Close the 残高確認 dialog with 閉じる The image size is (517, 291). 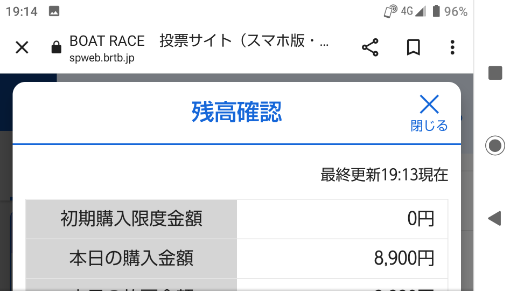point(429,113)
